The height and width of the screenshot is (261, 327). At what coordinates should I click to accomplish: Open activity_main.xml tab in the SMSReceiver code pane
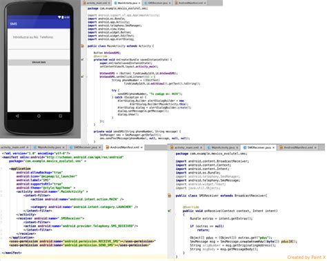coord(186,147)
